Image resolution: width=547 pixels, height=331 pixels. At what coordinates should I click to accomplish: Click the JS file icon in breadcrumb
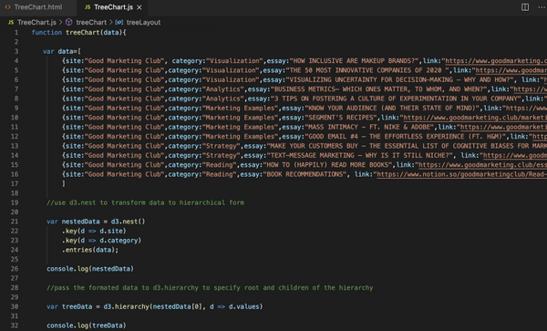(11, 22)
